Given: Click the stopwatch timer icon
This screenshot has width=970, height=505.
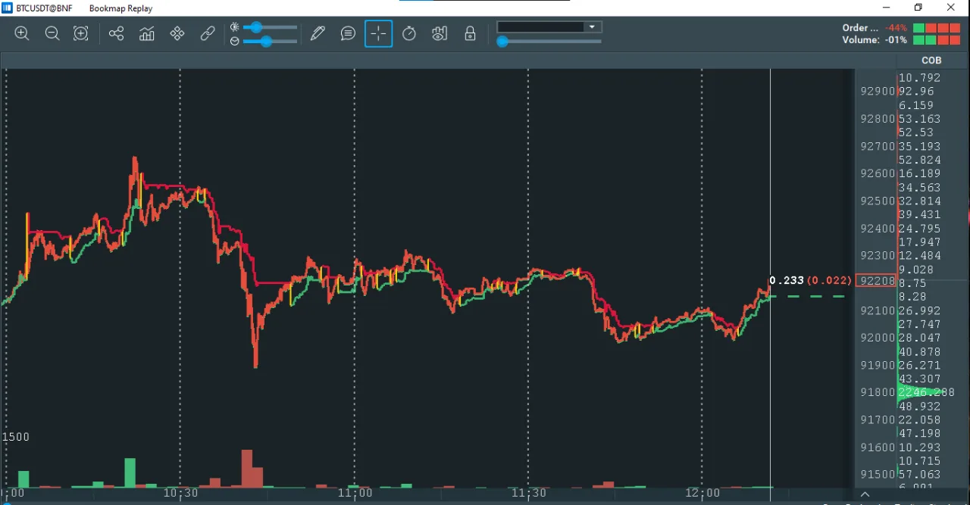Looking at the screenshot, I should (x=409, y=33).
